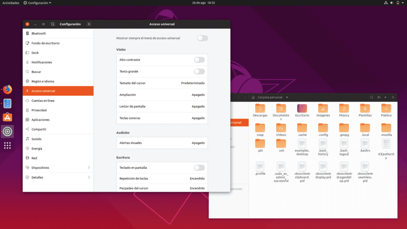This screenshot has height=229, width=407.
Task: Open the Documentos folder
Action: (281, 112)
